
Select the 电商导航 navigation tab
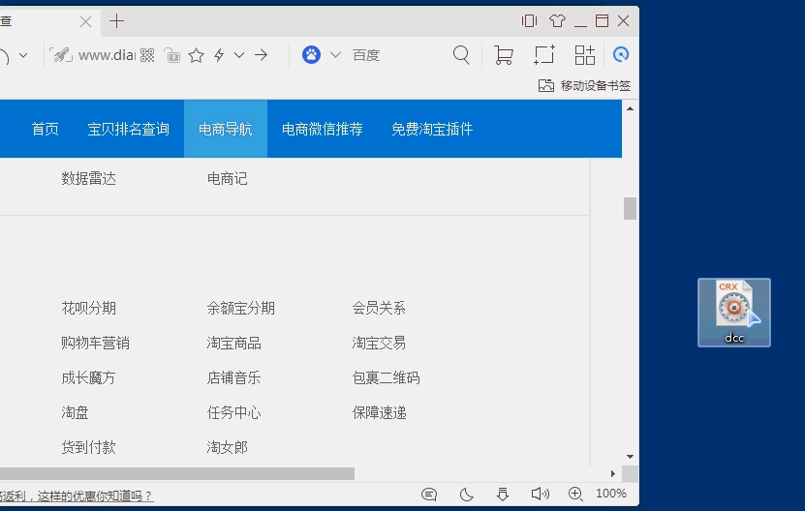(x=226, y=129)
